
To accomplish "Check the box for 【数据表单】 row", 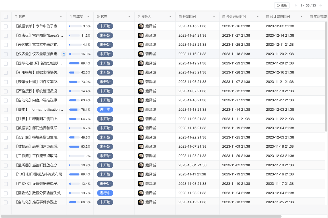I will [6, 26].
